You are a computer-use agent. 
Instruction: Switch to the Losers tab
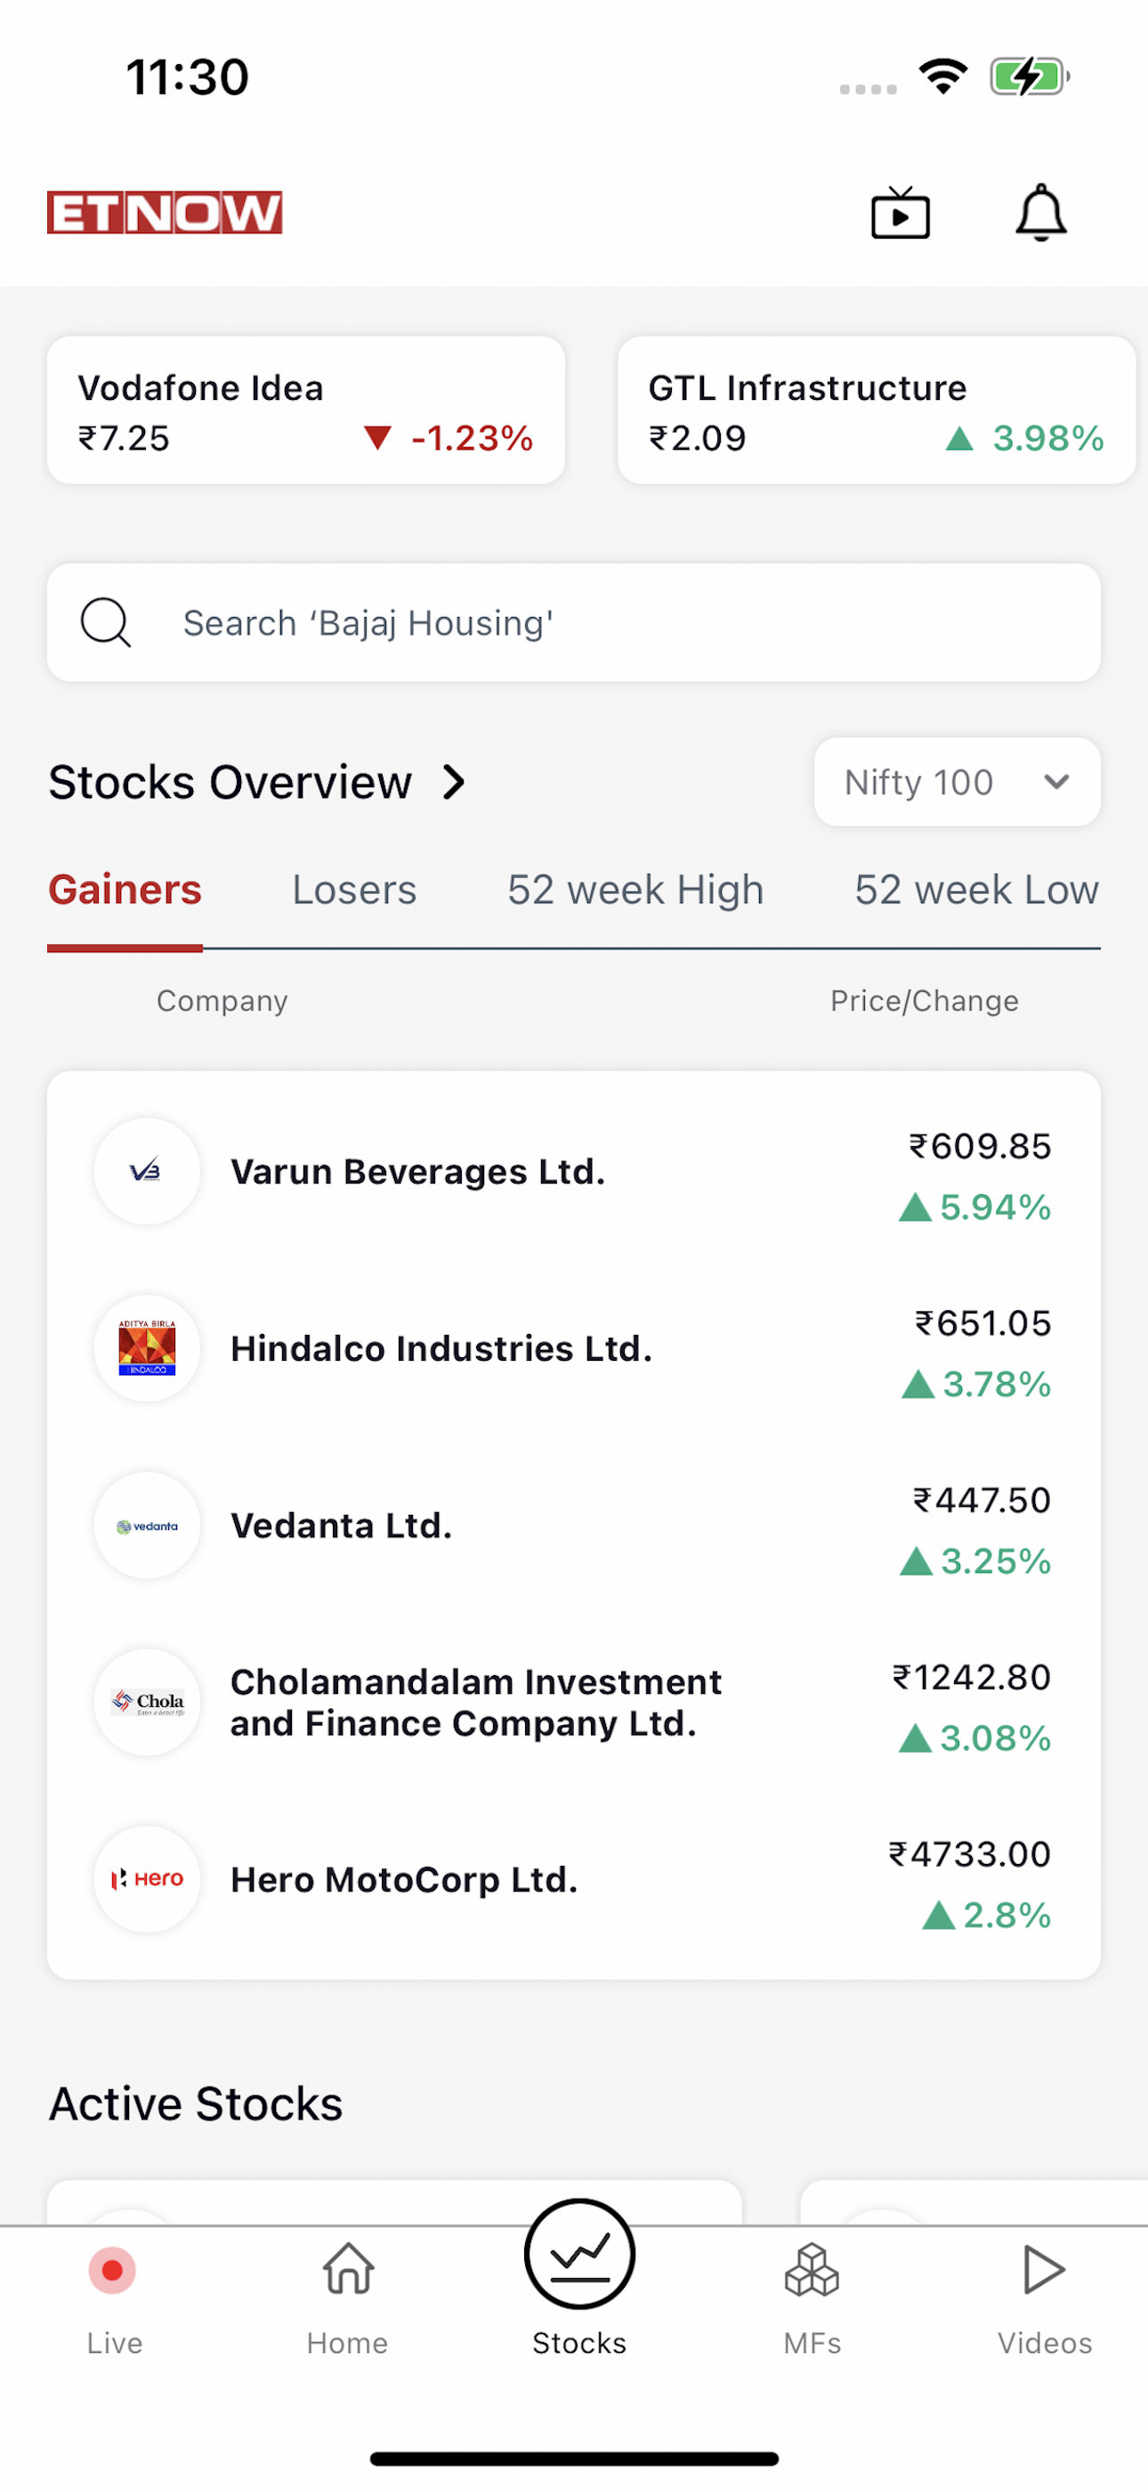pos(355,890)
